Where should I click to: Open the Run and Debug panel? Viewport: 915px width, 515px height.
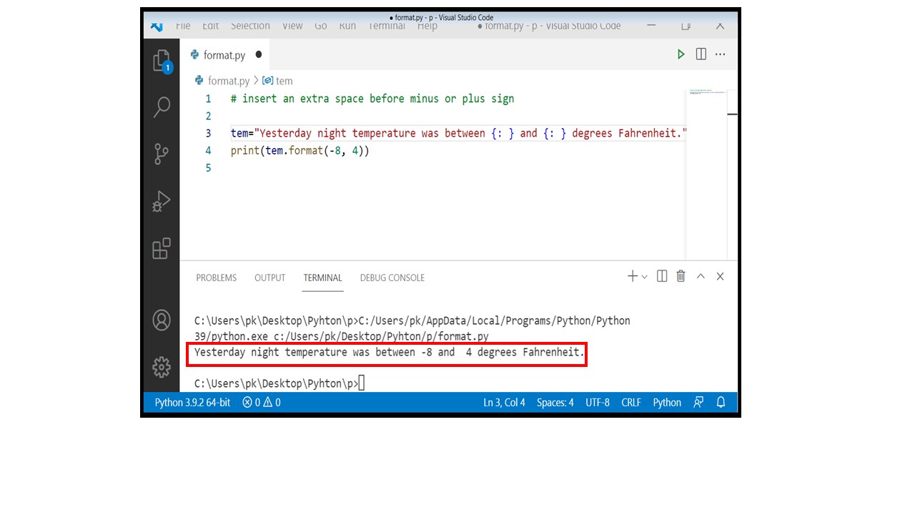pyautogui.click(x=161, y=200)
